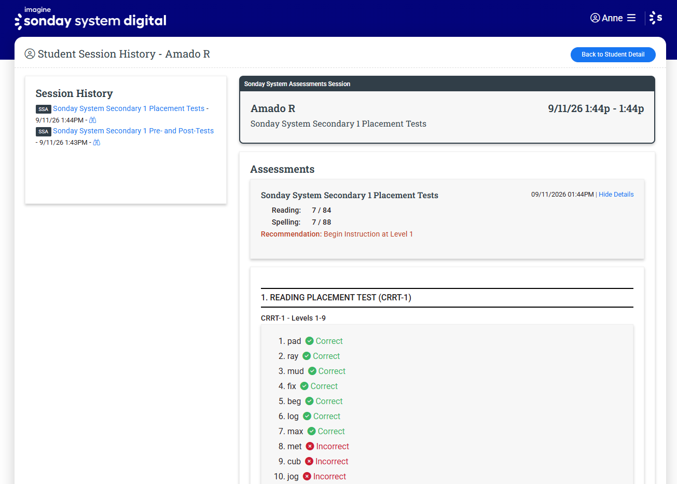
Task: Click the red X icon for met
Action: click(x=310, y=446)
